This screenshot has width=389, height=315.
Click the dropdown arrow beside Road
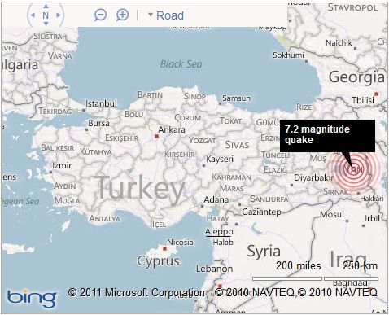(x=151, y=15)
